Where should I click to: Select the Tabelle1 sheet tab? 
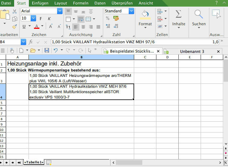(34, 162)
